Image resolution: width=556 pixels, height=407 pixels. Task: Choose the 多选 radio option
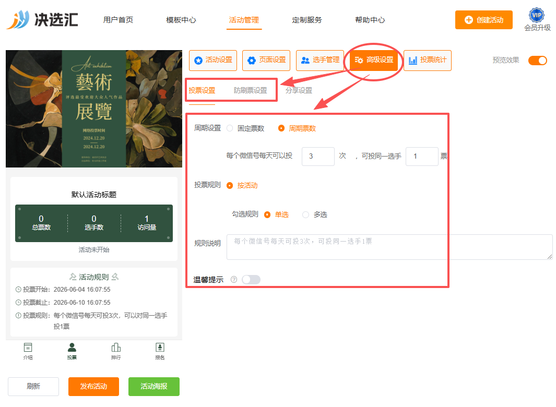click(x=305, y=214)
